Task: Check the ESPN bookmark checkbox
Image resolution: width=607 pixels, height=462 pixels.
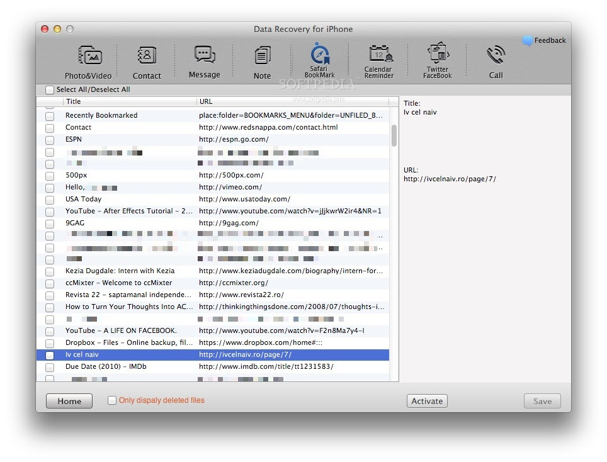Action: (x=50, y=140)
